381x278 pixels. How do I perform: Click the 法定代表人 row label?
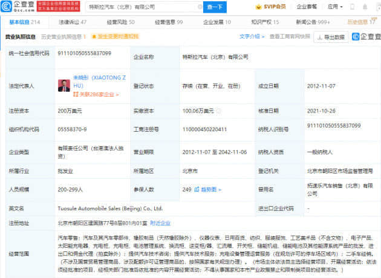pyautogui.click(x=21, y=86)
